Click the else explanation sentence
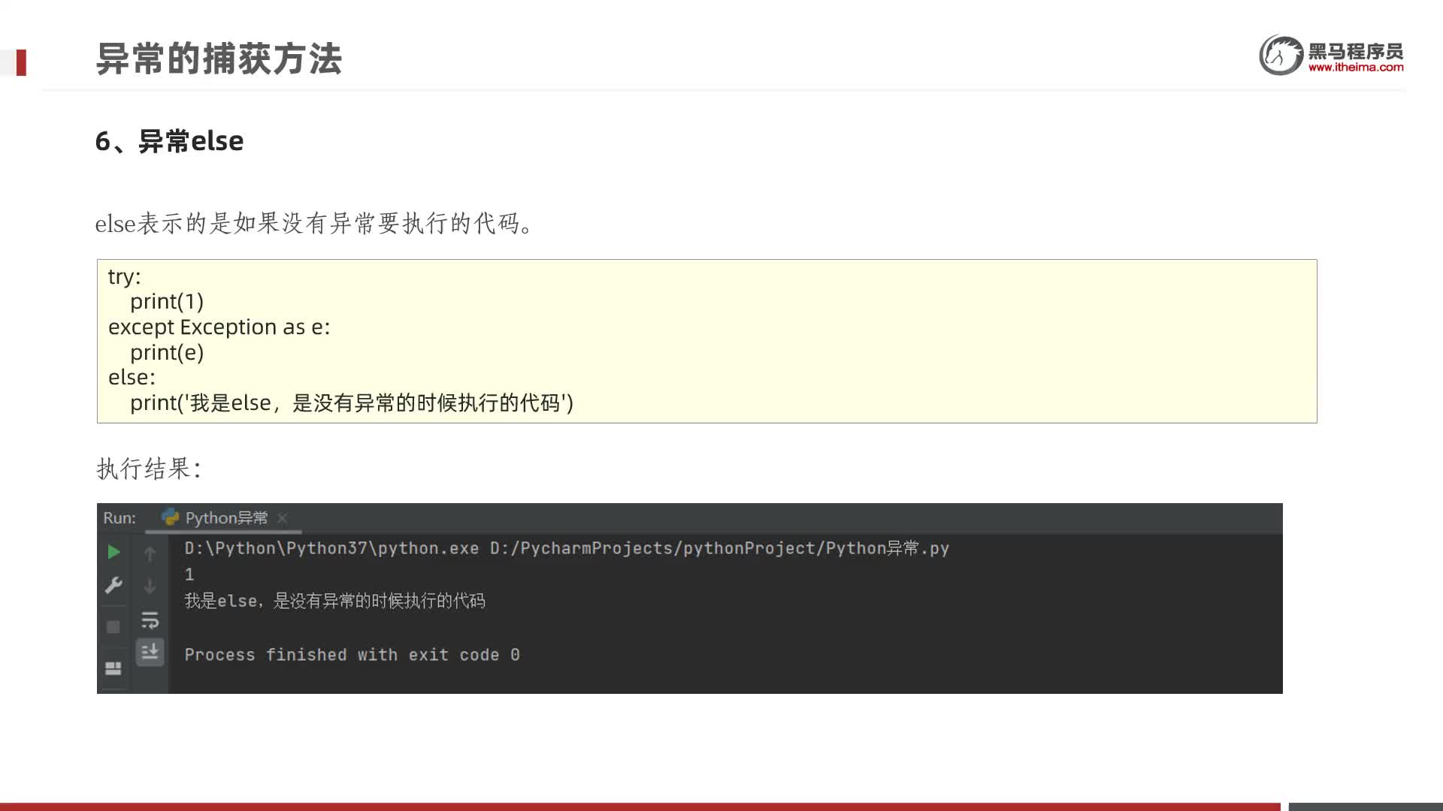The width and height of the screenshot is (1443, 811). tap(314, 223)
